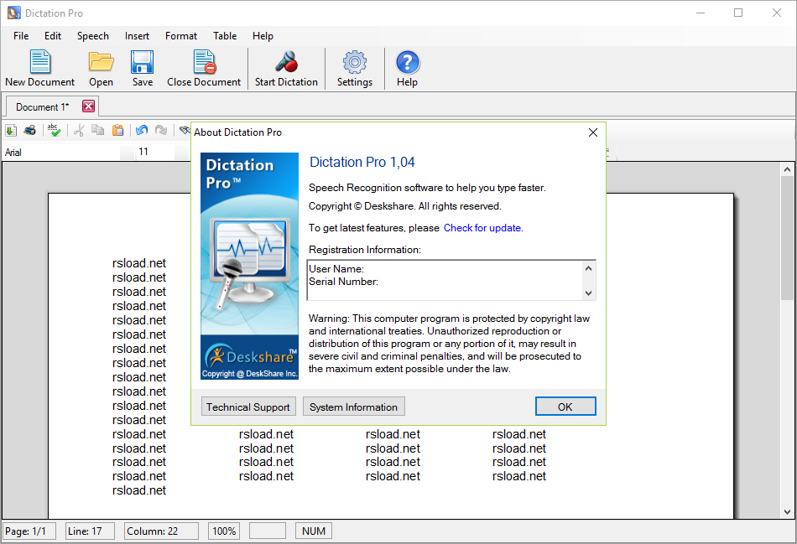Click the Paste clipboard icon
This screenshot has height=544, width=797.
click(x=118, y=130)
